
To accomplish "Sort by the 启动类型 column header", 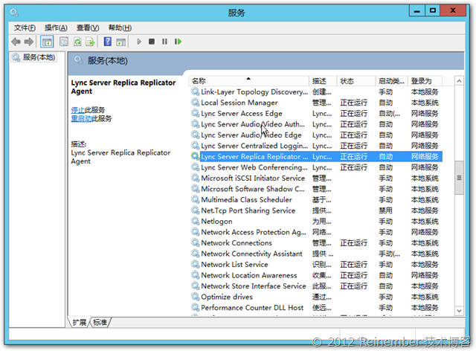I will [391, 81].
